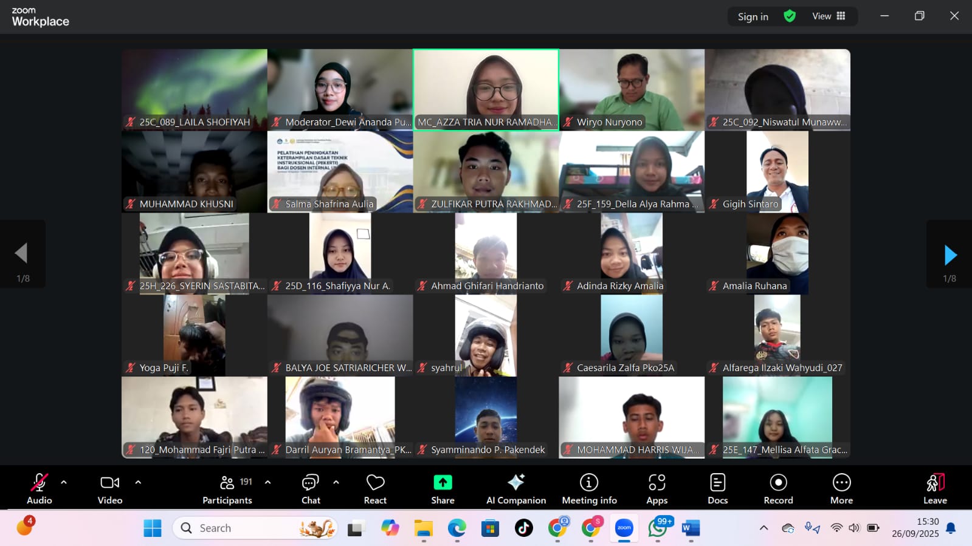Viewport: 972px width, 546px height.
Task: Open the More options menu
Action: click(x=841, y=489)
